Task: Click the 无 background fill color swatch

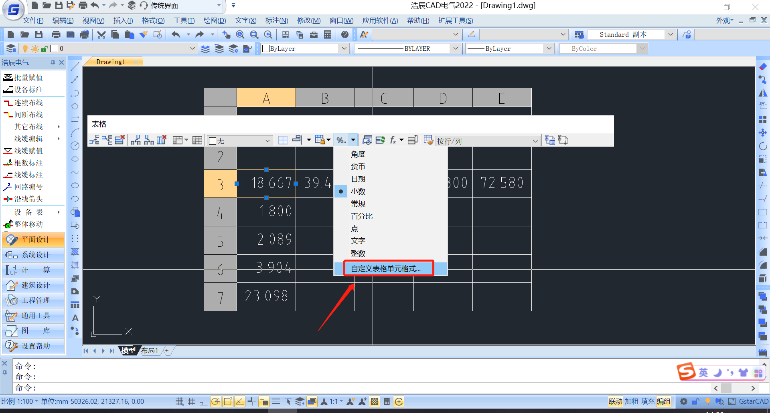Action: click(213, 141)
